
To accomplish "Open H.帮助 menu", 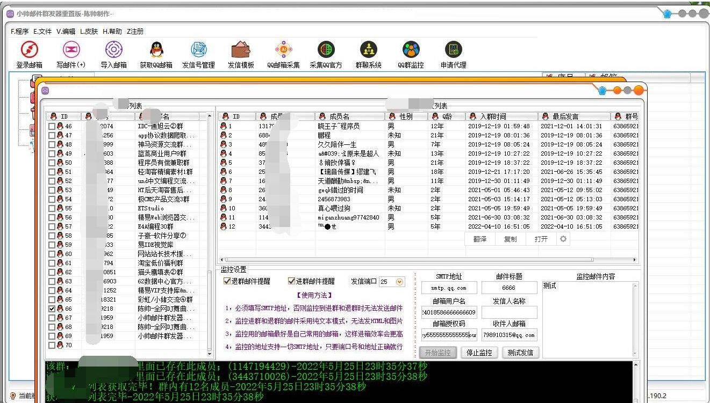I will click(112, 32).
